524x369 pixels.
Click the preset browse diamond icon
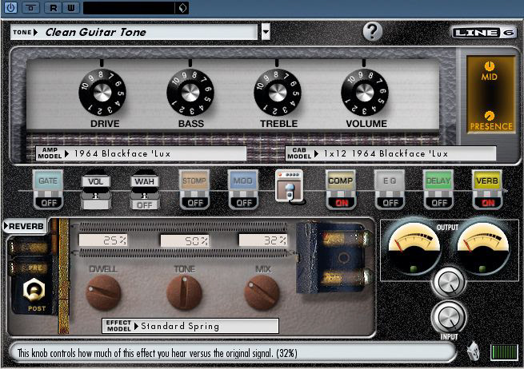[182, 8]
